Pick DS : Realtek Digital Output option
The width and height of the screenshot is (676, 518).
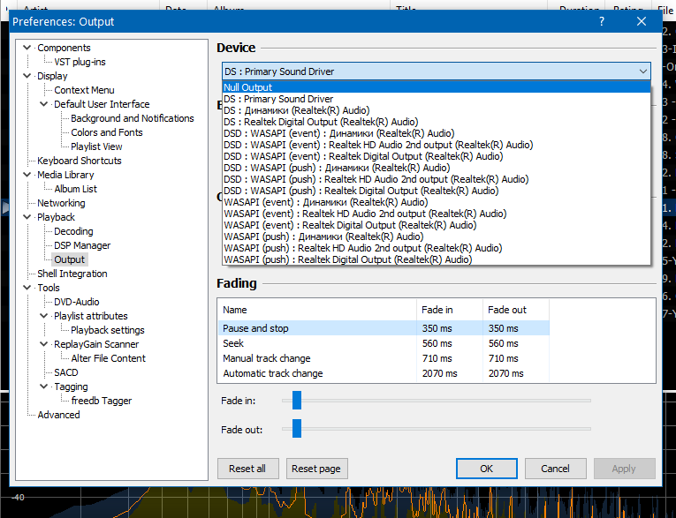[437, 122]
